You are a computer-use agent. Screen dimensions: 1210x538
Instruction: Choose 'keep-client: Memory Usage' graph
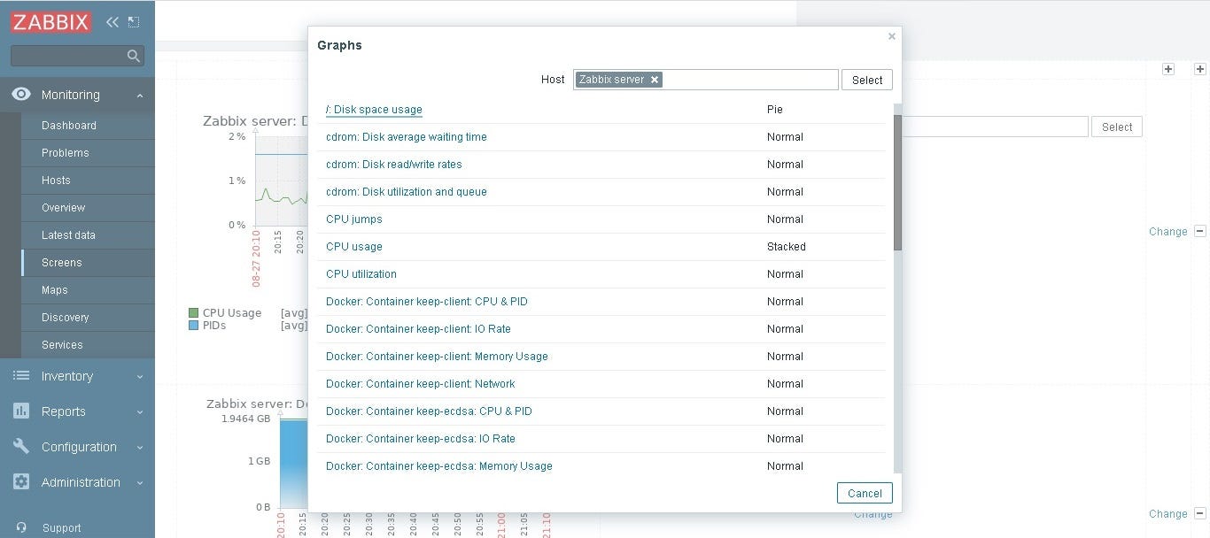pyautogui.click(x=437, y=357)
